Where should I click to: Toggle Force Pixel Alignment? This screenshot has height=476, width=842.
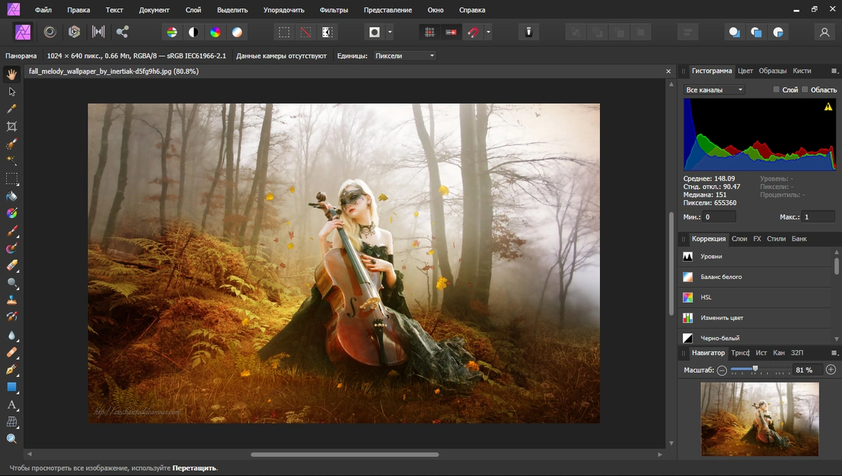(x=429, y=32)
